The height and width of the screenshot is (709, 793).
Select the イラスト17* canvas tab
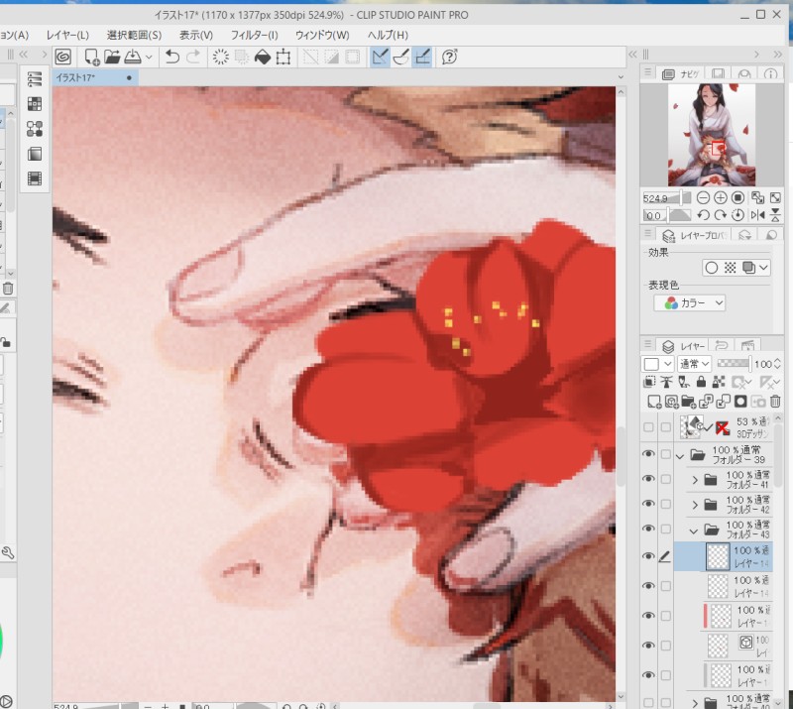94,78
